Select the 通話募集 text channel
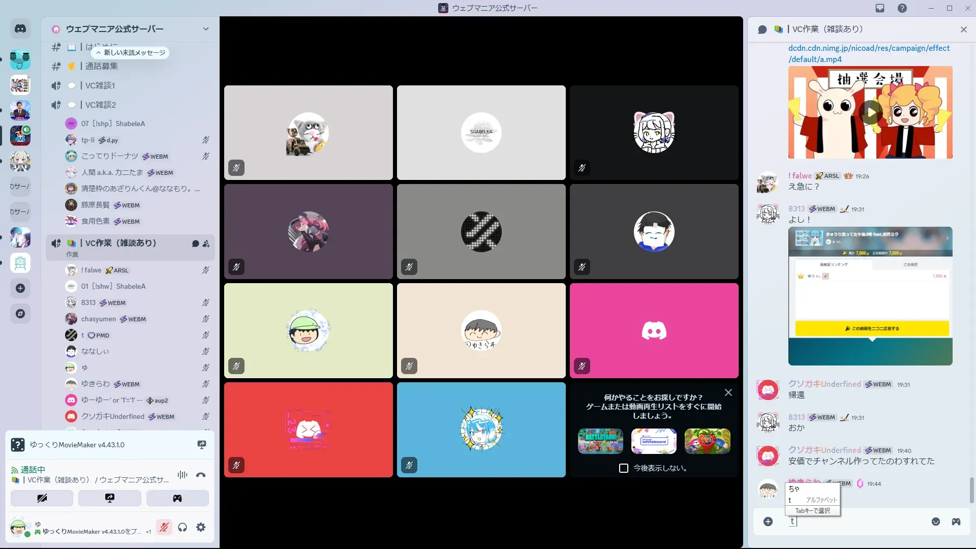This screenshot has height=549, width=976. tap(101, 66)
